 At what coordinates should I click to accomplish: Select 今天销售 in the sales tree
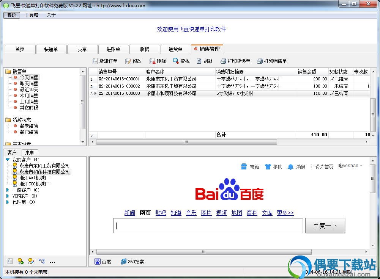[x=29, y=77]
